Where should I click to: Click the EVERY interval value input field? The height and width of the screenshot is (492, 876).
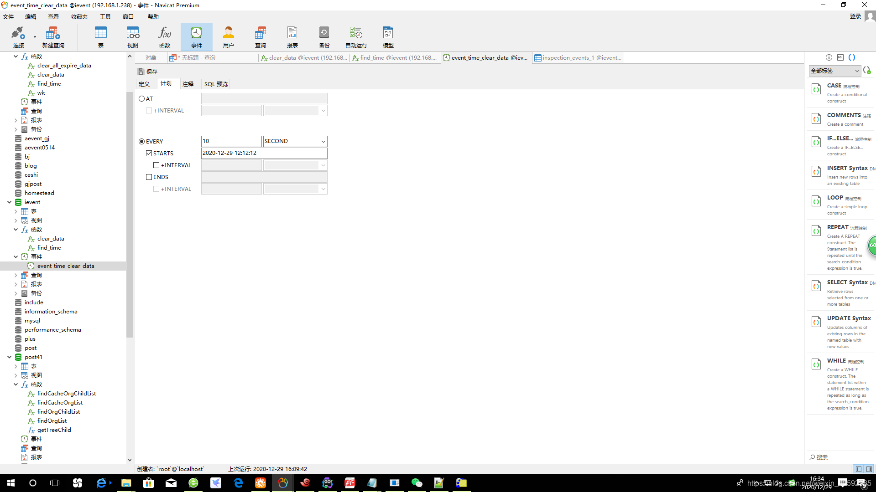click(231, 141)
